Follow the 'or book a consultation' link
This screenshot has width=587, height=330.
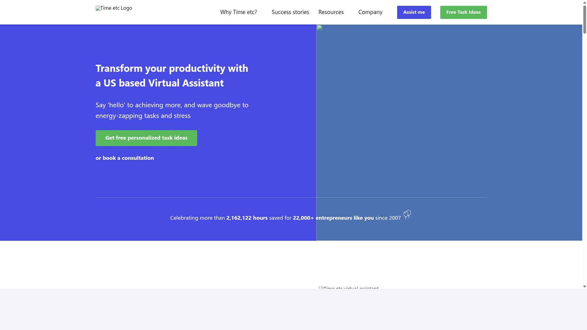click(125, 158)
